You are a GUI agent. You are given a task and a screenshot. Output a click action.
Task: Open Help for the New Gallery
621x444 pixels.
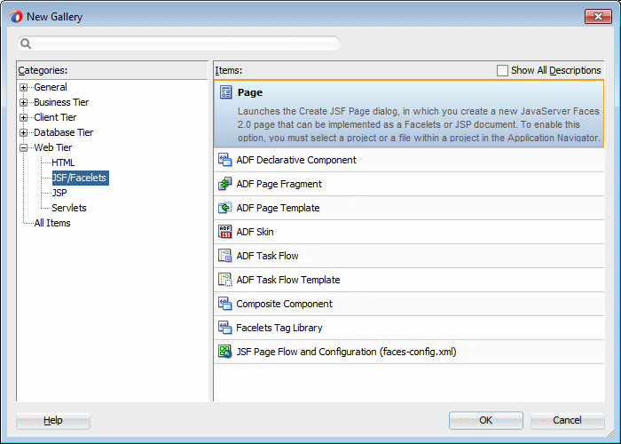[53, 420]
